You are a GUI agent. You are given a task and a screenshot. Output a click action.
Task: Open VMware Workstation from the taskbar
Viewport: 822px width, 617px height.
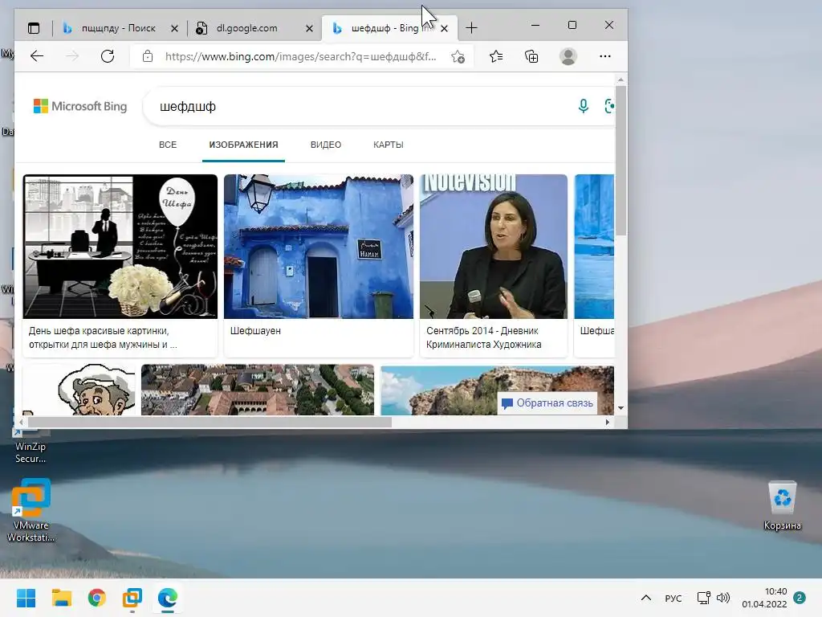pos(132,598)
